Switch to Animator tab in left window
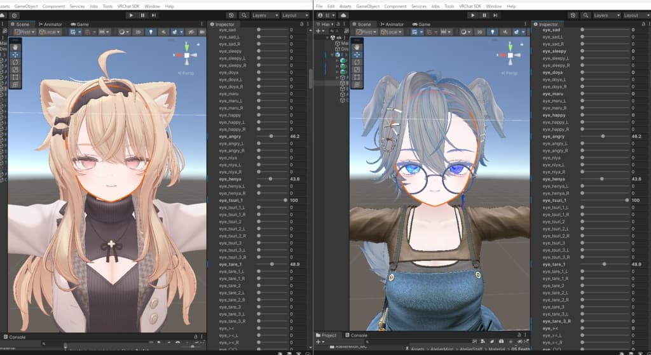The image size is (651, 355). tap(50, 24)
